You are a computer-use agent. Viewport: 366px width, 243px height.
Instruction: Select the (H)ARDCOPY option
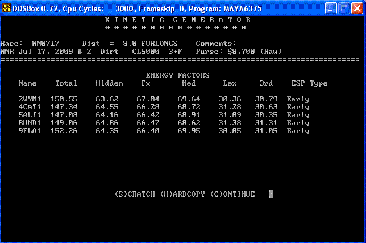pos(182,194)
